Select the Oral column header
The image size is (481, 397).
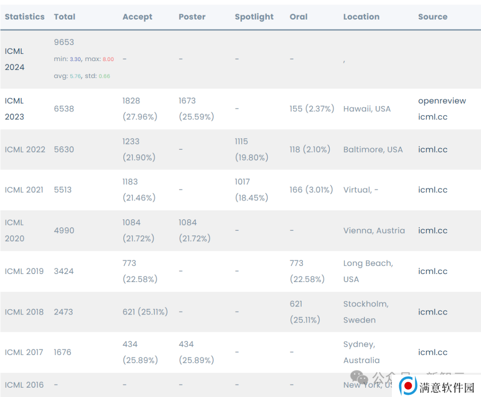pyautogui.click(x=298, y=16)
